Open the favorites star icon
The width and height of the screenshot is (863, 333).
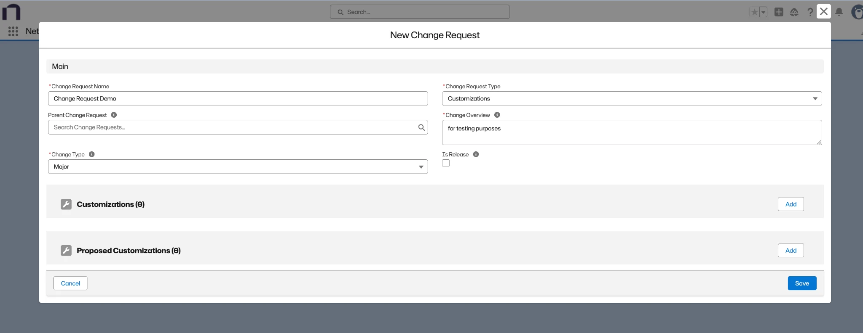point(754,12)
